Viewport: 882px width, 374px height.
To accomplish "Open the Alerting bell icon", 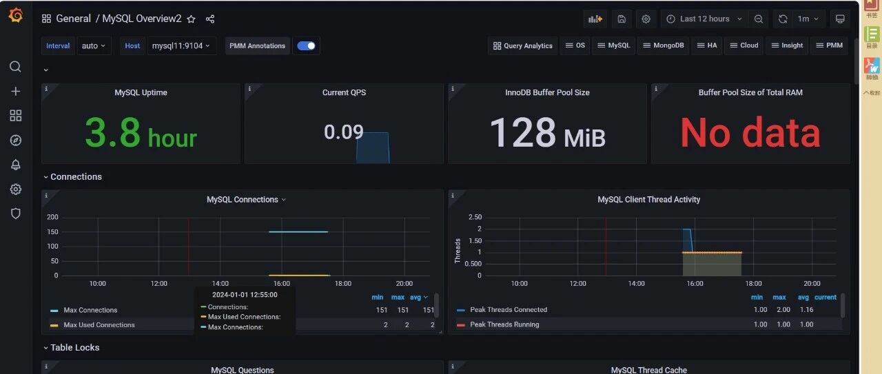I will click(x=15, y=165).
